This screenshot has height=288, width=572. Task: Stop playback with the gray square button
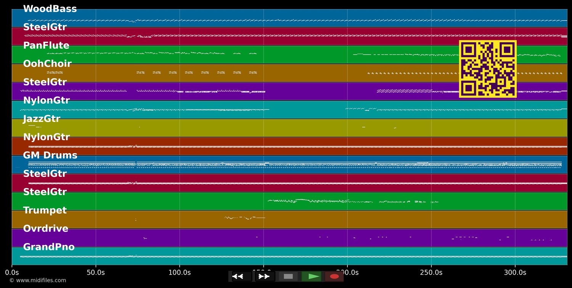click(288, 276)
